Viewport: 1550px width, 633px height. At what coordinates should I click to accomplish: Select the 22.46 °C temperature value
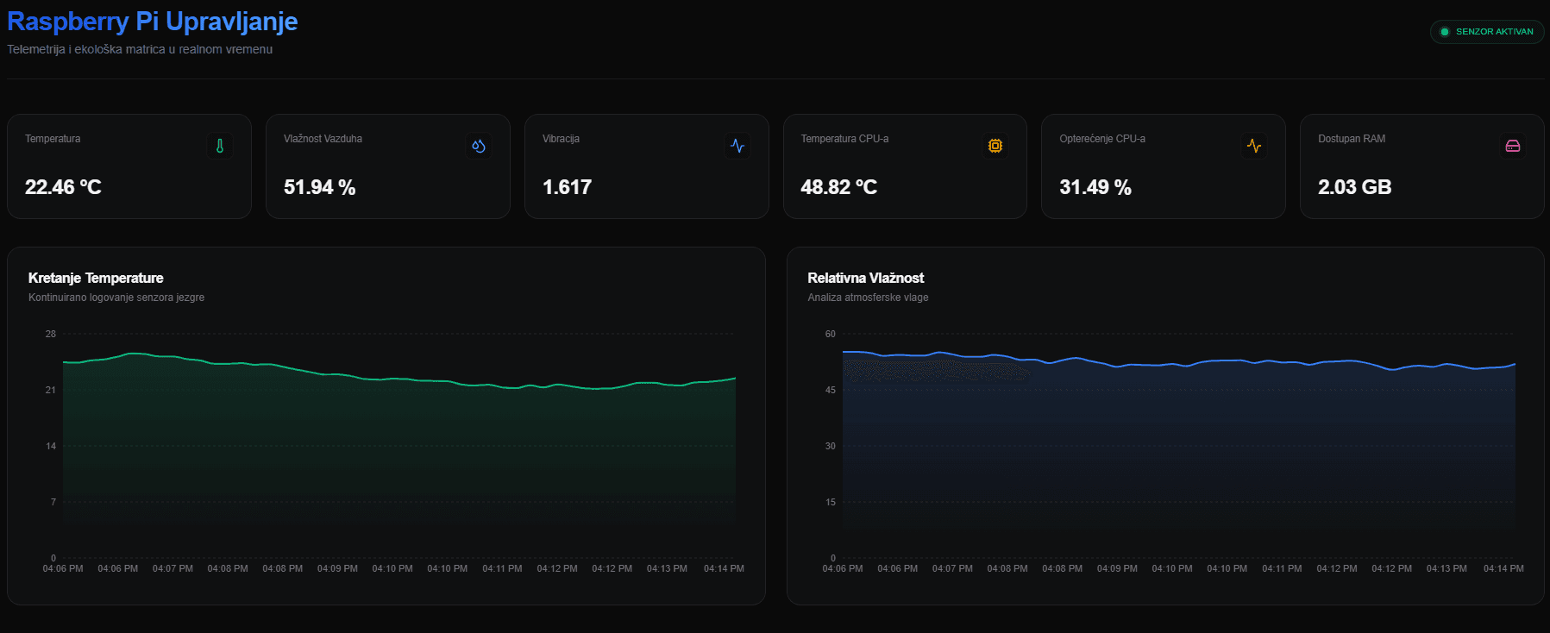(x=63, y=187)
